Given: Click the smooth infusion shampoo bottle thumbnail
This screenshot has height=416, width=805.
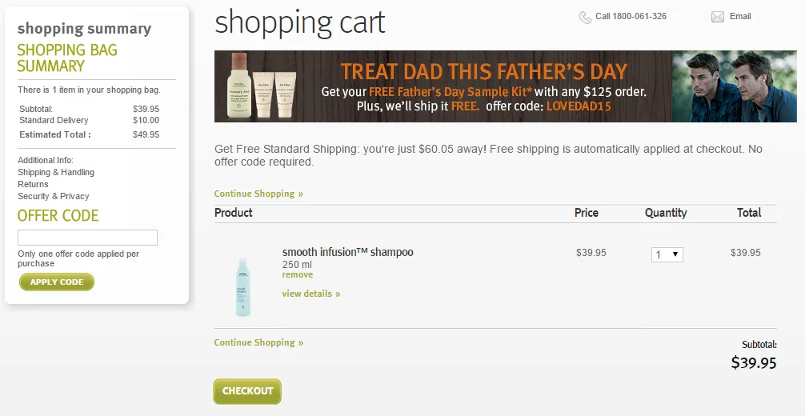Looking at the screenshot, I should coord(243,286).
